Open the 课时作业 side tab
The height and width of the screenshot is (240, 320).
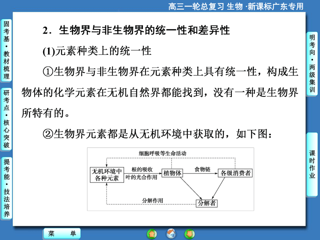tap(312, 164)
